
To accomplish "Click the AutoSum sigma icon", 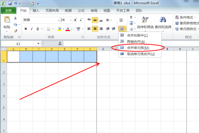I will [131, 17].
